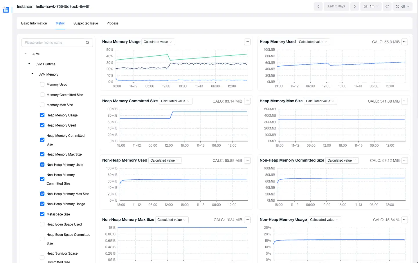This screenshot has width=418, height=263.
Task: Open more options for Non-Heap Memory Used chart
Action: (247, 160)
